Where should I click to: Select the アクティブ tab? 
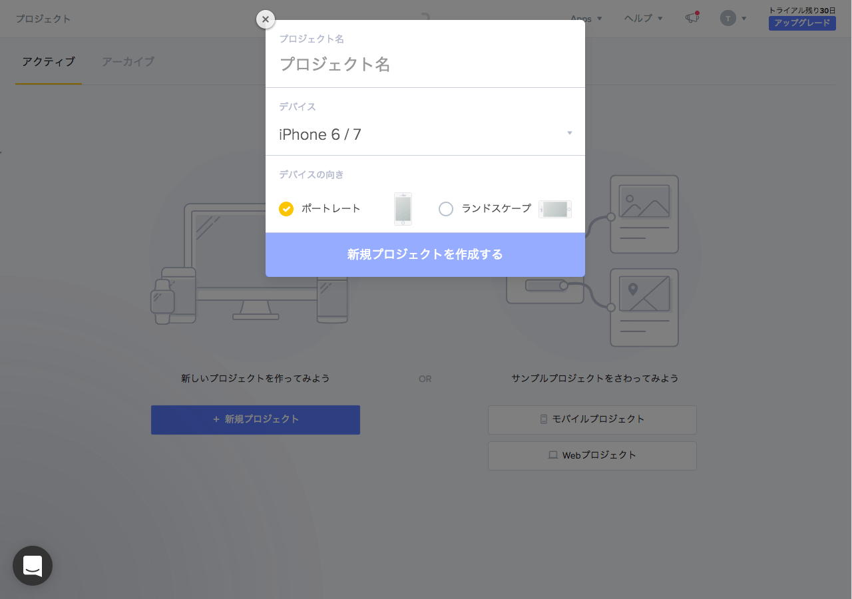coord(47,61)
